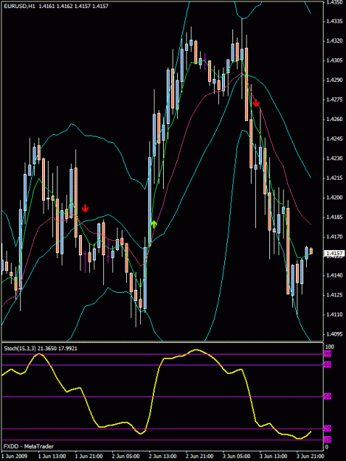
Task: Click the 1 Jun 13:00 time label
Action: 52,457
